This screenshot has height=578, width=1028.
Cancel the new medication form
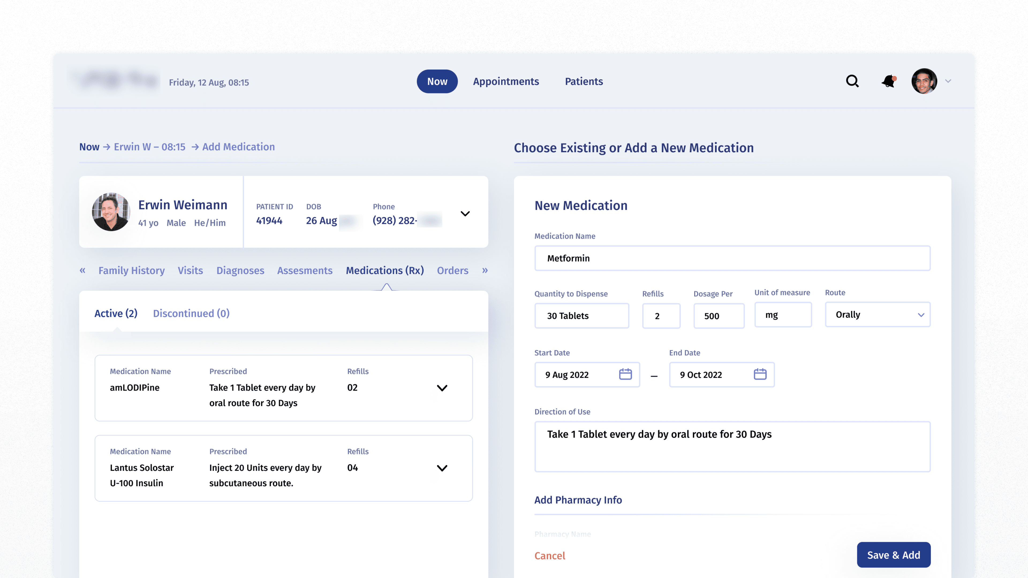(x=550, y=556)
